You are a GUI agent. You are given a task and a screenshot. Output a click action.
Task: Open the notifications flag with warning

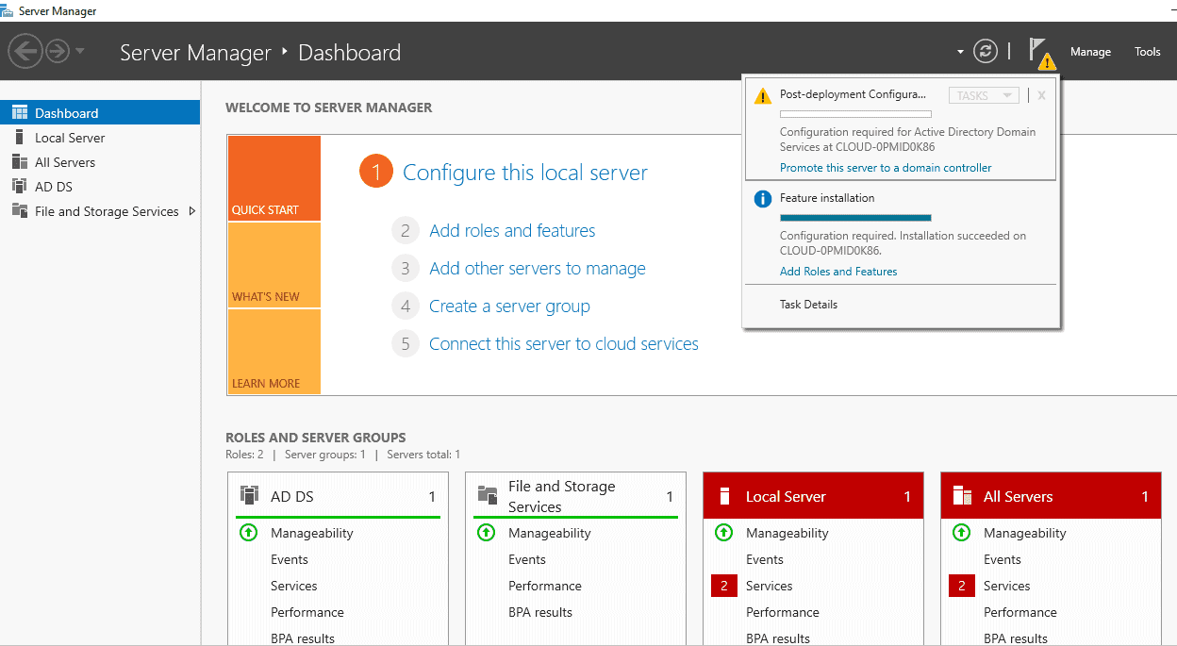coord(1041,53)
